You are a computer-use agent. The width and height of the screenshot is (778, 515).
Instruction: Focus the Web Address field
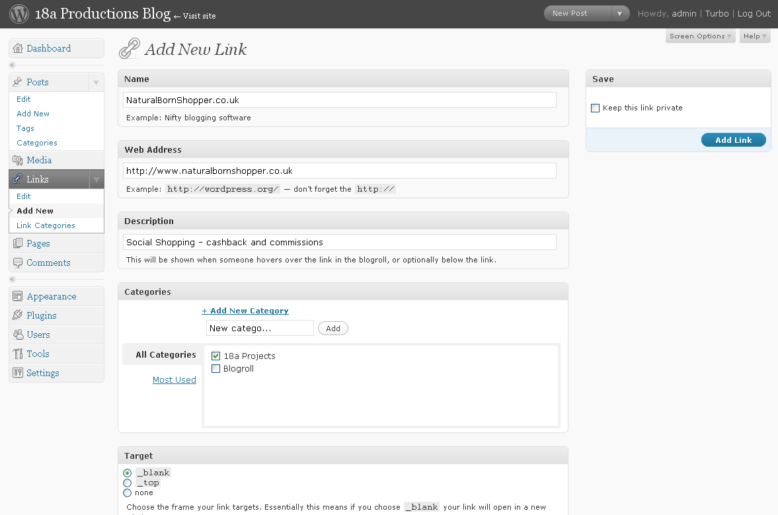339,171
